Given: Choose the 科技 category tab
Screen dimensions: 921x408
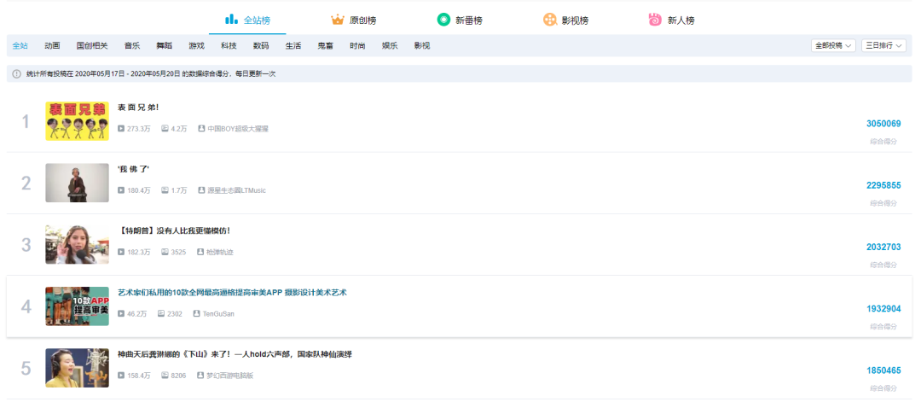Looking at the screenshot, I should tap(229, 45).
